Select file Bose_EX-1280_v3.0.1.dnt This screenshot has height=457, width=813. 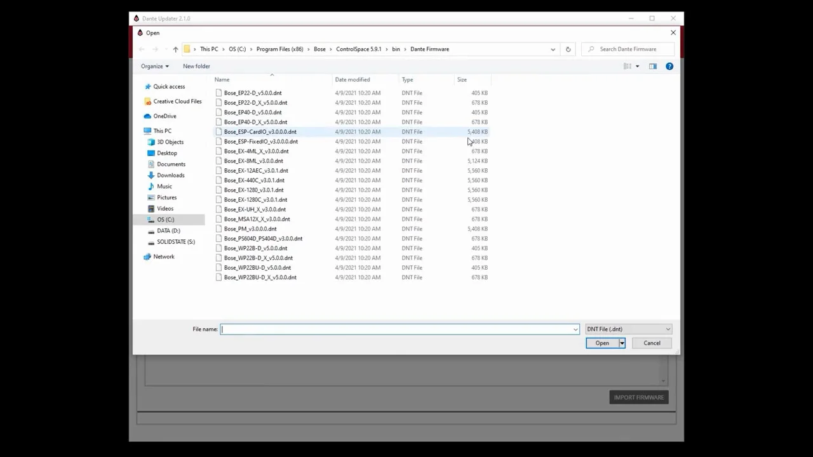pyautogui.click(x=253, y=190)
